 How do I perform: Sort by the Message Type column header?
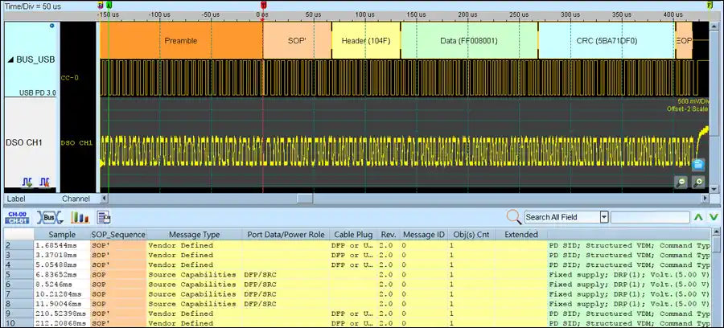click(193, 234)
